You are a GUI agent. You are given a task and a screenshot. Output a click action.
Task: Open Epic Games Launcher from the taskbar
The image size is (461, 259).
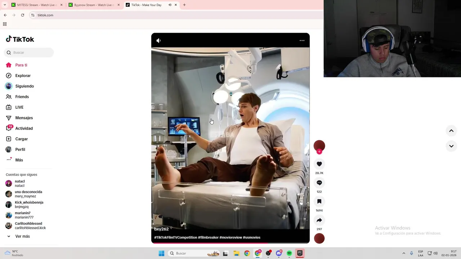tap(300, 253)
